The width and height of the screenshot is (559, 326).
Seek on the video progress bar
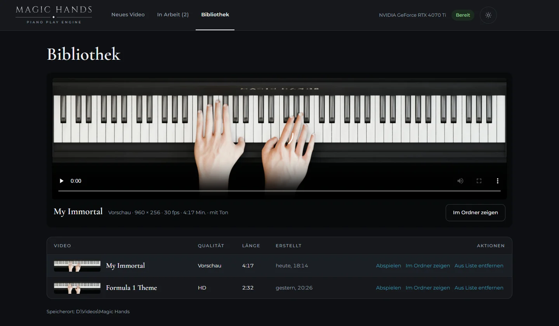(279, 191)
